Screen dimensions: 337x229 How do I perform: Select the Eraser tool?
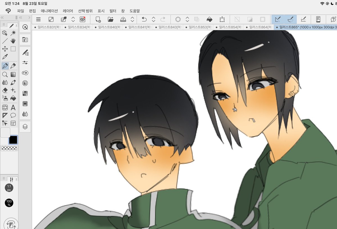(x=5, y=90)
